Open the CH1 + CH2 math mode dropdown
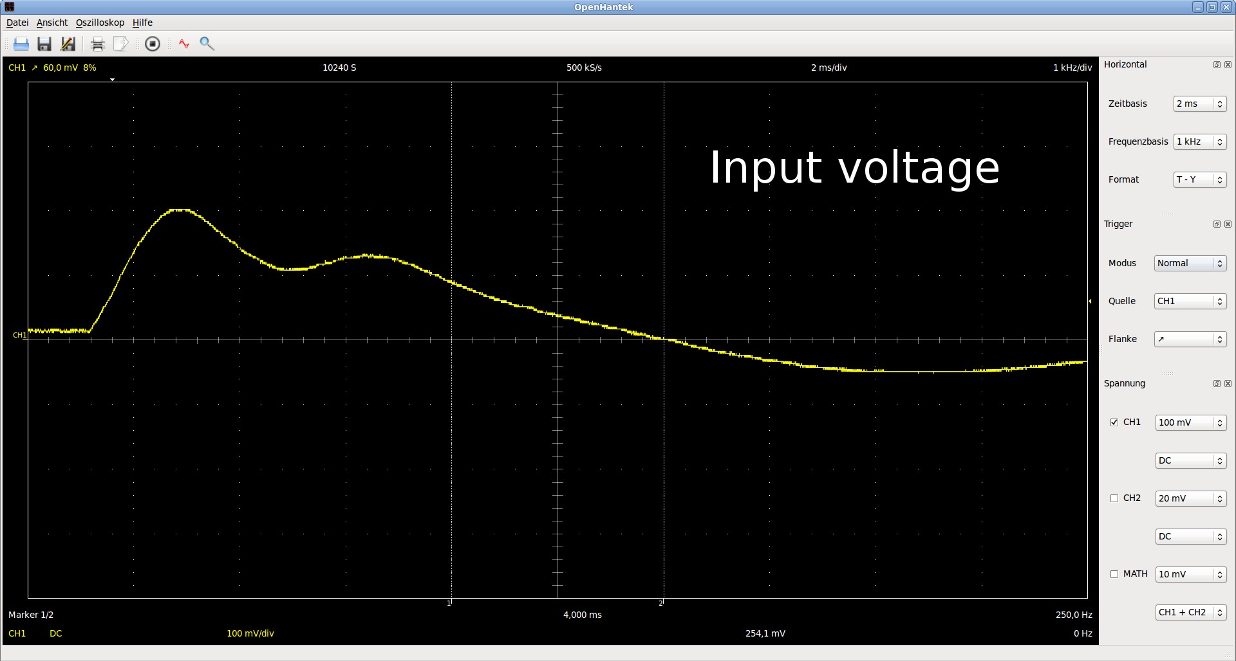Viewport: 1236px width, 661px height. point(1190,613)
